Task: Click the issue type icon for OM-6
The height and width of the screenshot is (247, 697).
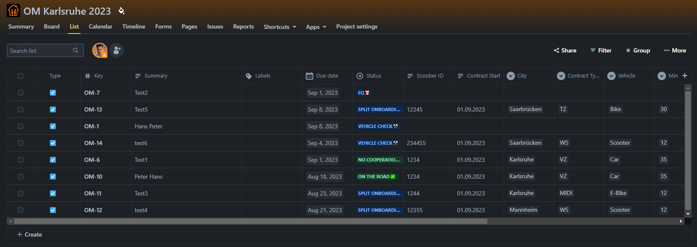Action: pos(53,160)
